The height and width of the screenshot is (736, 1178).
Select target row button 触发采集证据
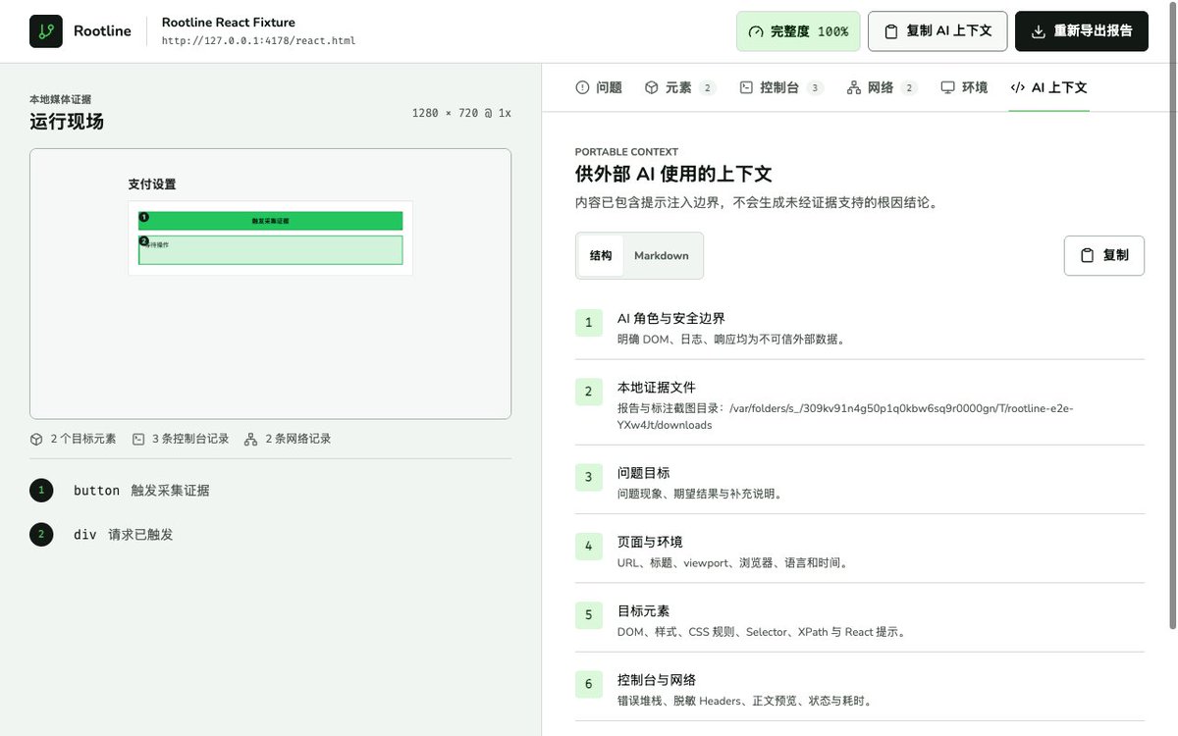[x=270, y=491]
